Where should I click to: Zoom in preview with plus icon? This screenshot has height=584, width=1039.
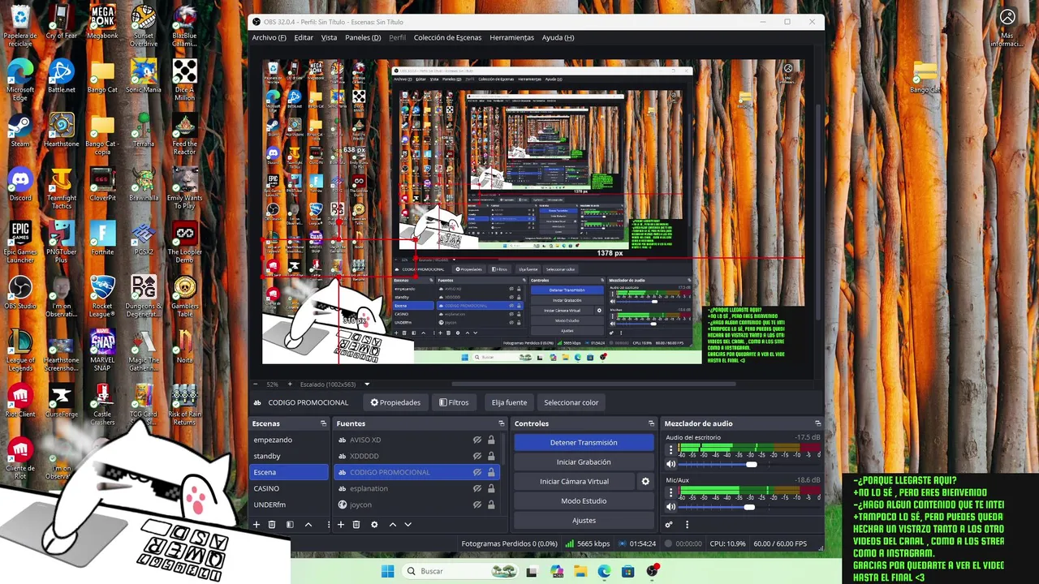[288, 384]
